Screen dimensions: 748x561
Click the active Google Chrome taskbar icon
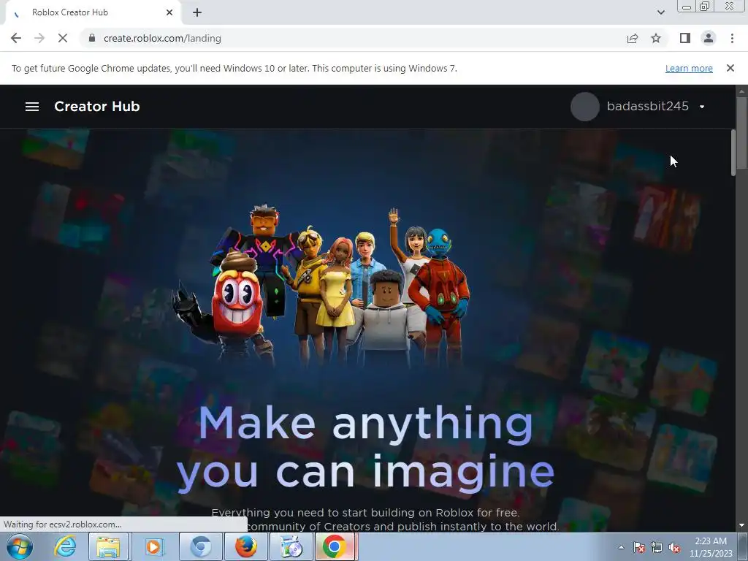[x=335, y=546]
